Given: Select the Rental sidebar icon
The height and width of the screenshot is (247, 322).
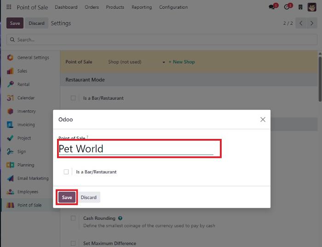Looking at the screenshot, I should tap(10, 84).
